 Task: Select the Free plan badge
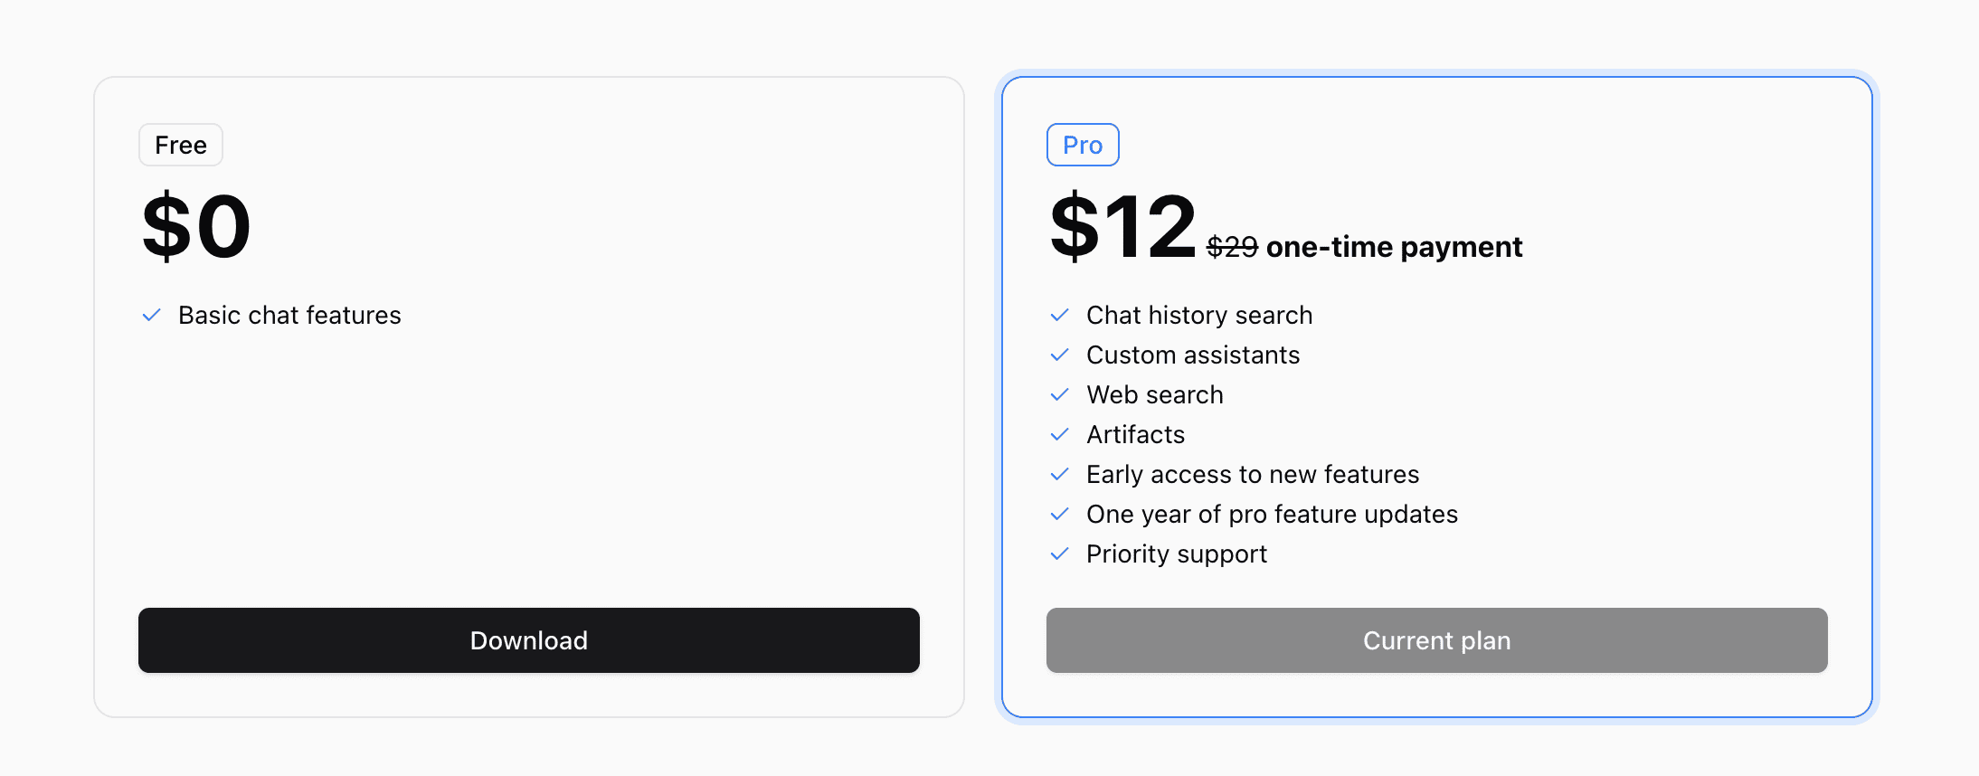coord(181,145)
